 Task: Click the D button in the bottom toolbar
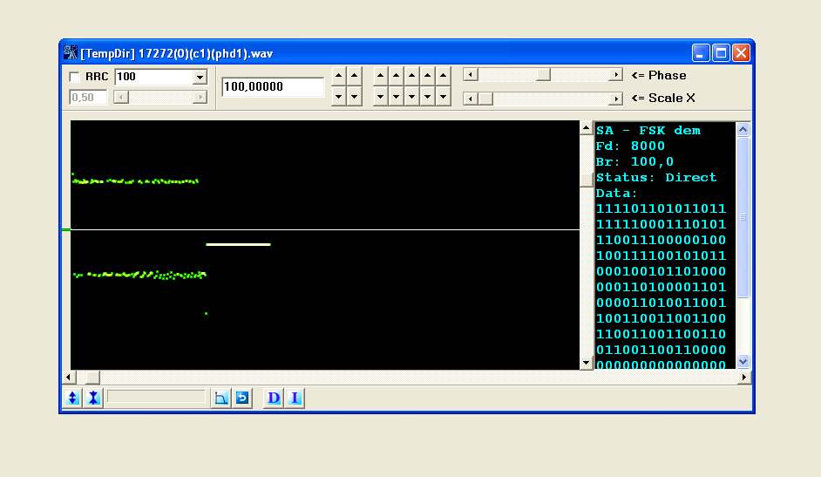274,398
